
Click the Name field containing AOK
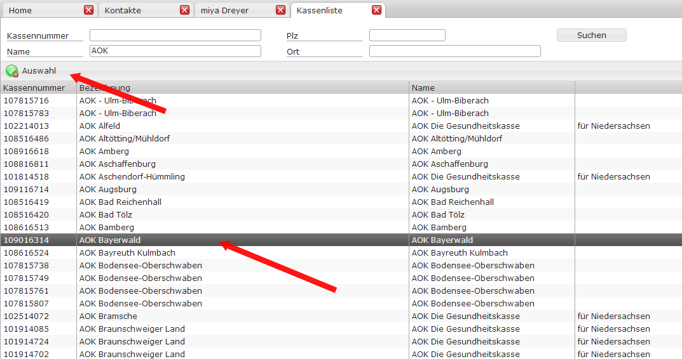point(175,51)
